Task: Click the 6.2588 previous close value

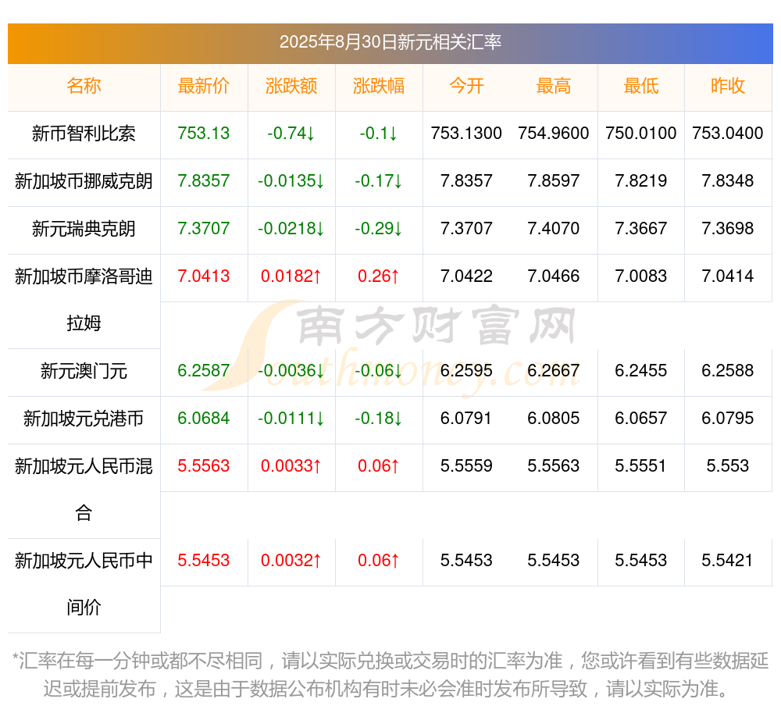Action: pos(728,370)
